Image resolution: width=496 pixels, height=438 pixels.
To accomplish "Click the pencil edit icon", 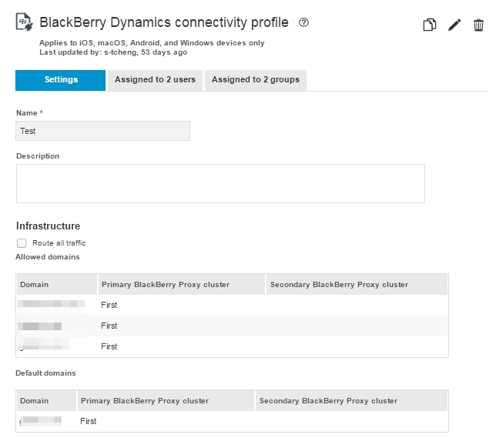I will pos(454,25).
